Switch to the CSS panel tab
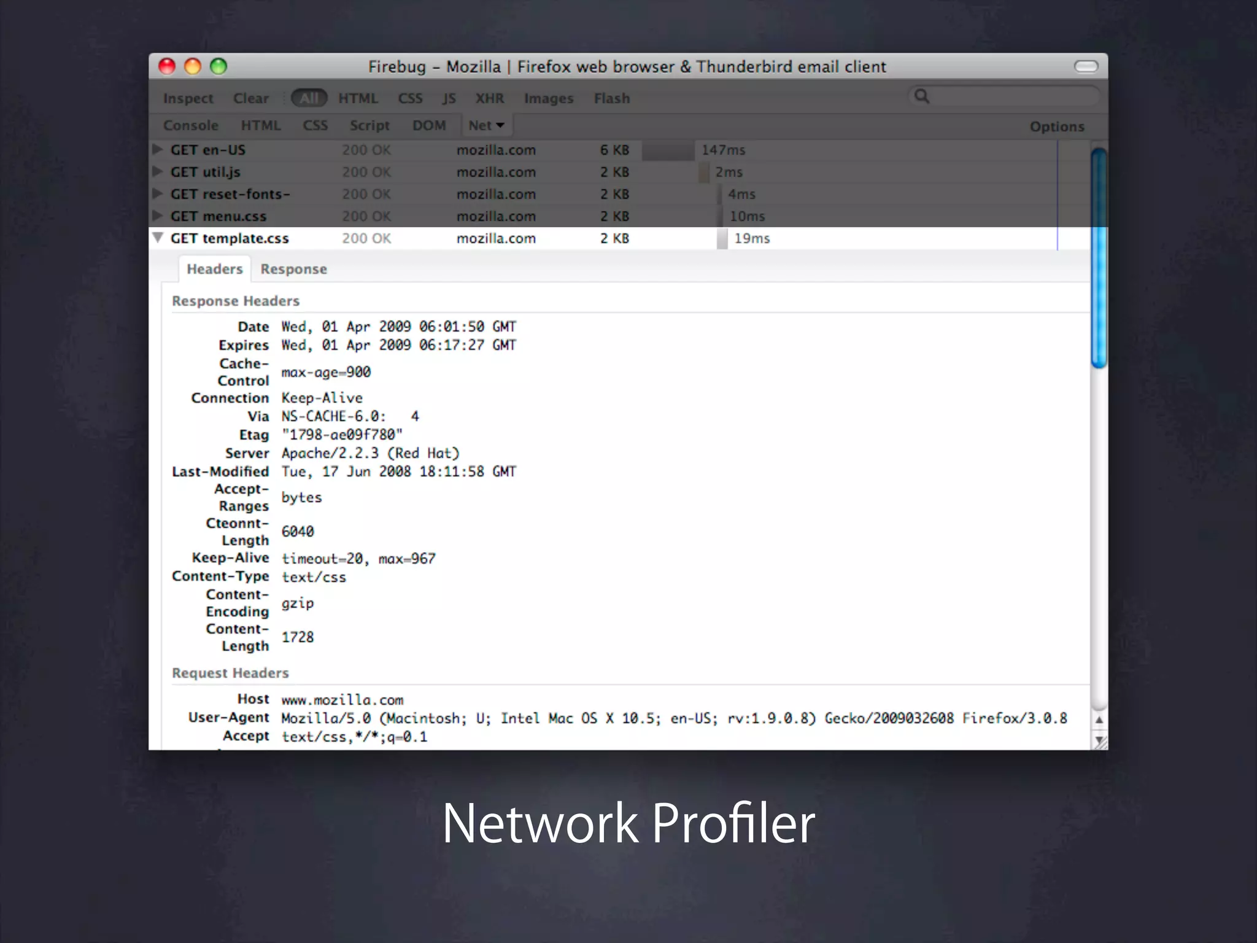 315,125
